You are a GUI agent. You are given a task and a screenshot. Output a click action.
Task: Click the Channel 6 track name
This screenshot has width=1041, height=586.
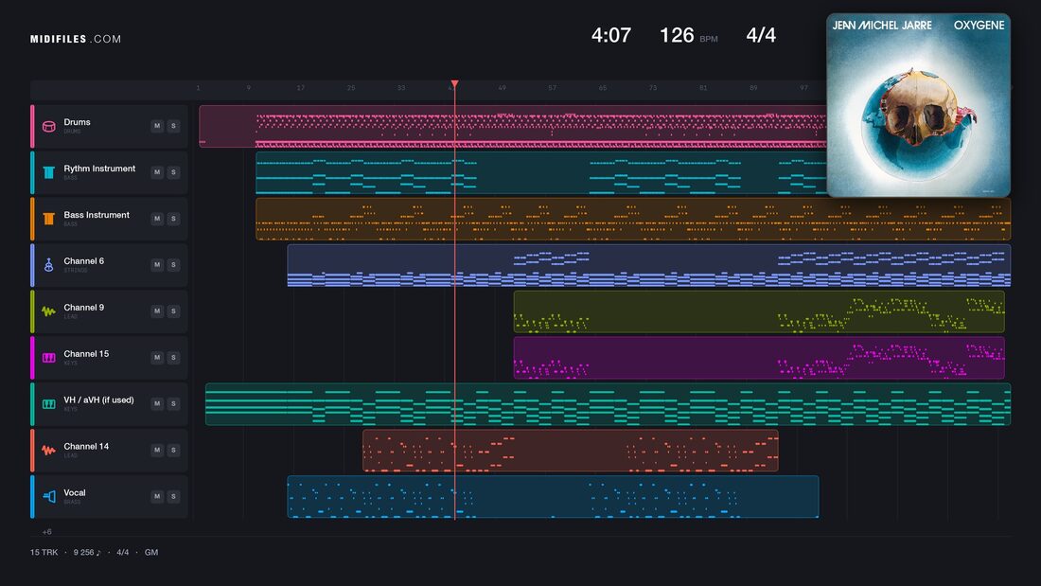coord(83,261)
